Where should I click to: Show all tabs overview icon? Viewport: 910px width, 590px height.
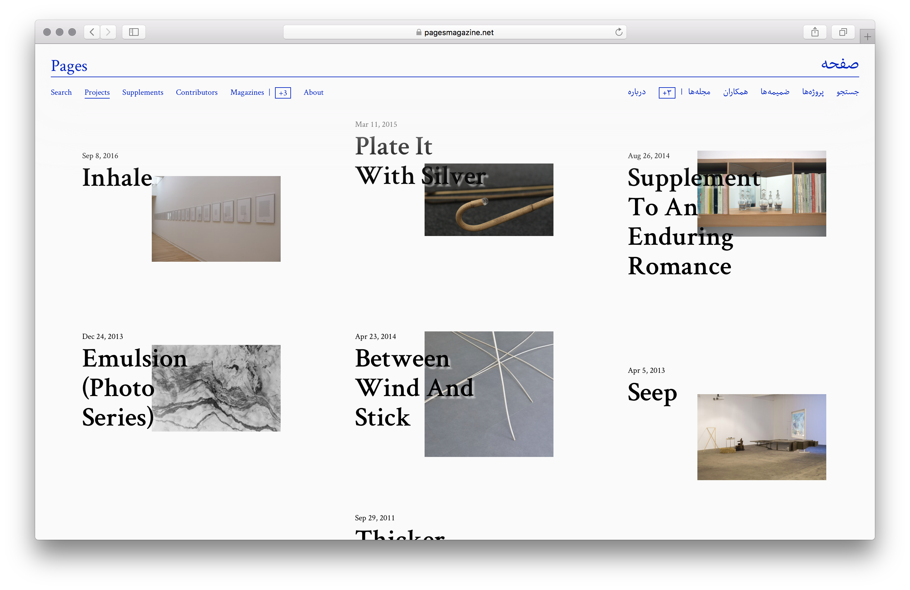843,32
